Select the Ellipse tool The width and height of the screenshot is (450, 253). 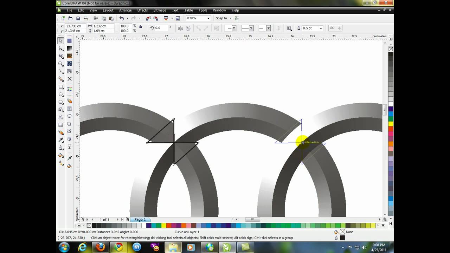point(61,95)
